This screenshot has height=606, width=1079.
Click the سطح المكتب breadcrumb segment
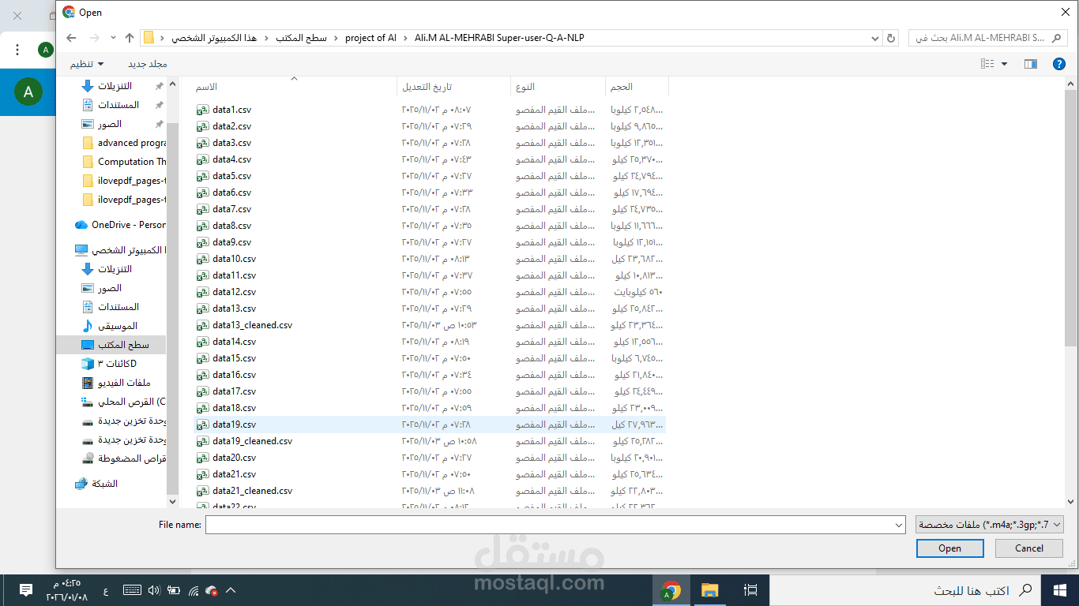point(301,38)
